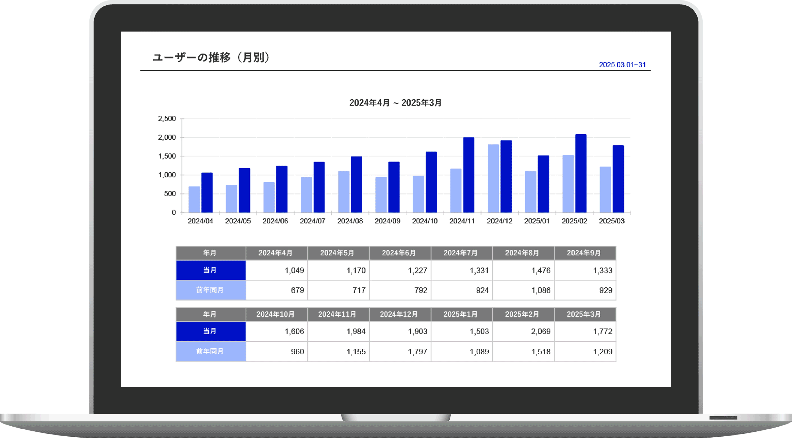
Task: Click y-axis label 500
Action: [x=170, y=194]
